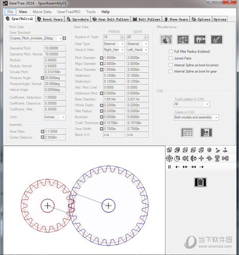Click the gear hub mounting icon in Miscellaneous
This screenshot has width=239, height=255.
pos(166,40)
